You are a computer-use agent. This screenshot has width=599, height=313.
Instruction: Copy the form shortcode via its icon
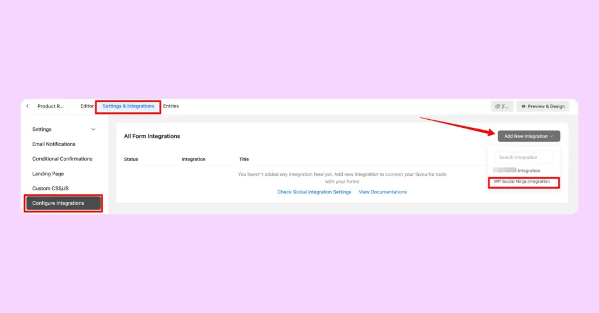pyautogui.click(x=498, y=106)
